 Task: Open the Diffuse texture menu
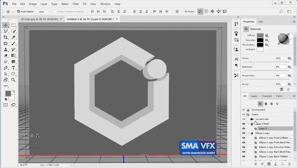(x=267, y=35)
